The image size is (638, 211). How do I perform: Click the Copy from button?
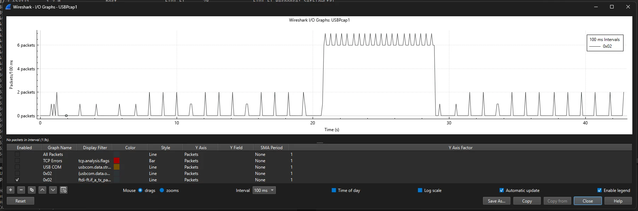click(x=557, y=201)
